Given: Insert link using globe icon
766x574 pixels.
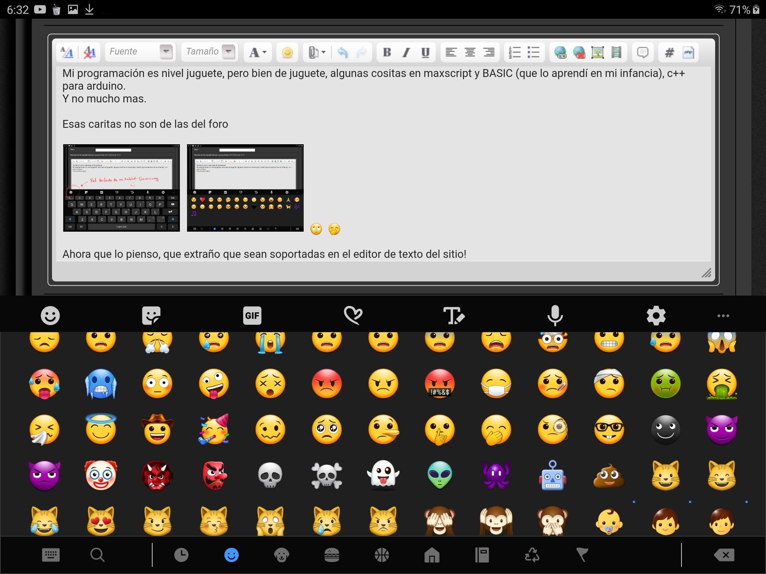Looking at the screenshot, I should (560, 52).
